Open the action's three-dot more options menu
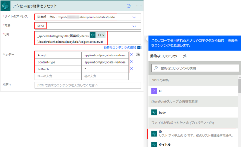Image resolution: width=241 pixels, height=147 pixels. pyautogui.click(x=139, y=6)
